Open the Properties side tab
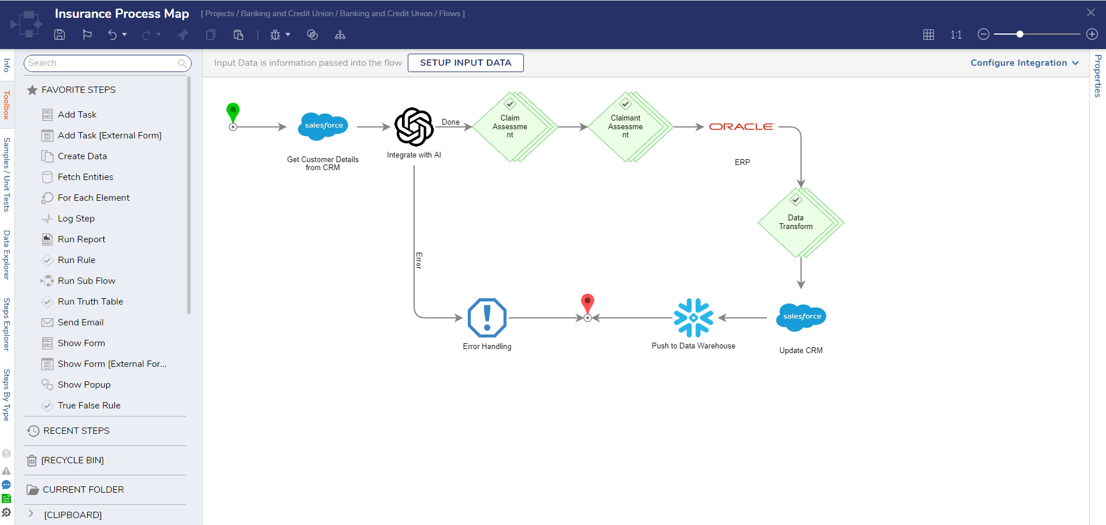Image resolution: width=1106 pixels, height=525 pixels. tap(1098, 76)
